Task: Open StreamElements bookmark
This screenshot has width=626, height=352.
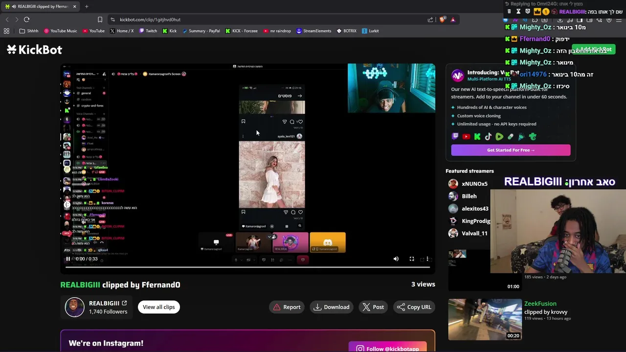Action: tap(313, 31)
